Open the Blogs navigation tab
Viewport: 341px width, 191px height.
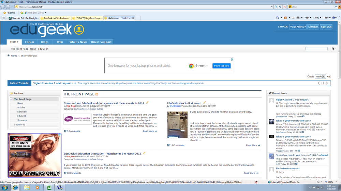45,42
